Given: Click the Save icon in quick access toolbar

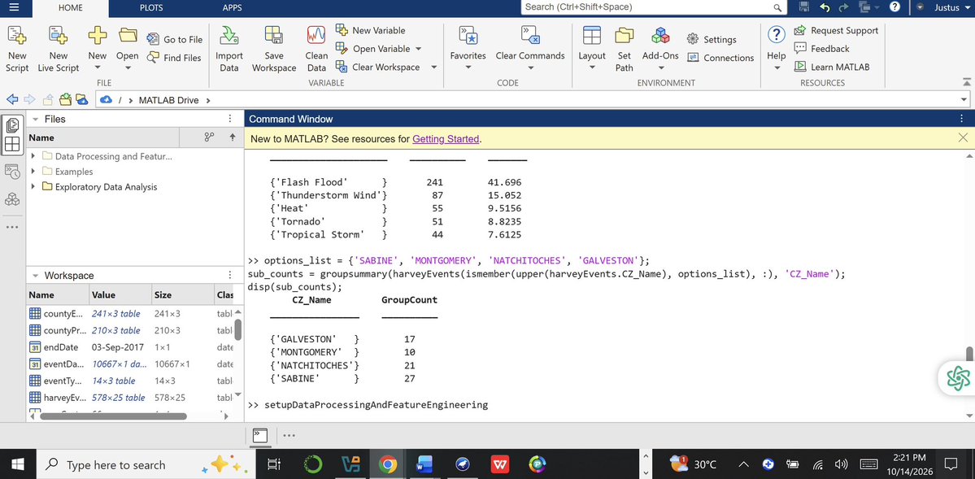Looking at the screenshot, I should click(804, 7).
